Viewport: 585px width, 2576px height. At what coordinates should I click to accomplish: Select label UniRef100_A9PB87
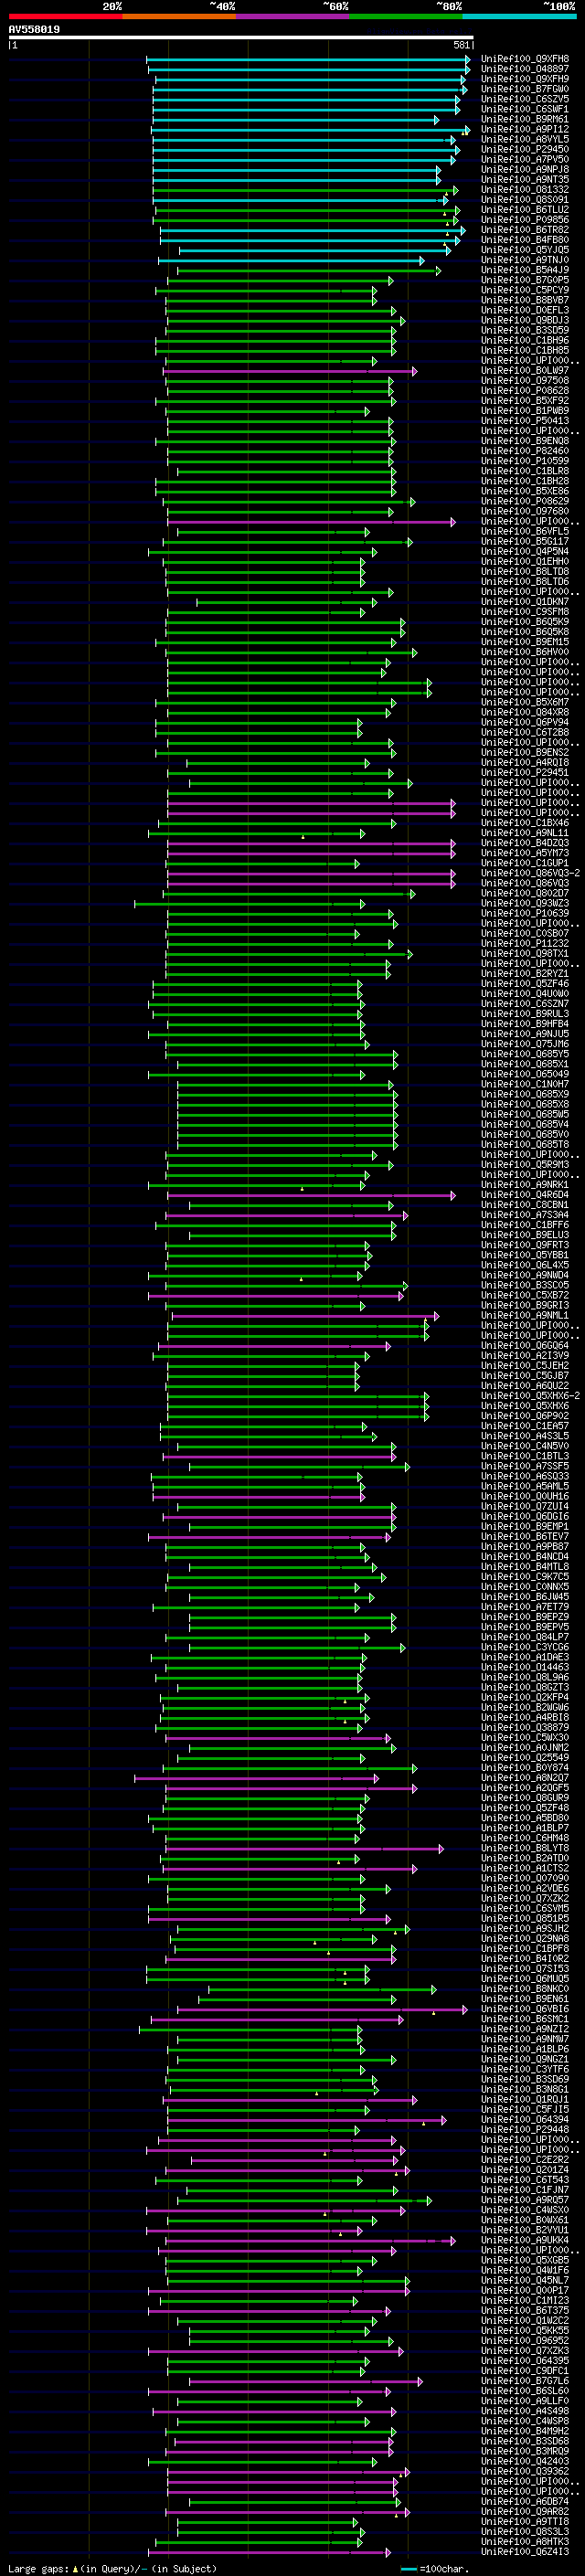(525, 1547)
